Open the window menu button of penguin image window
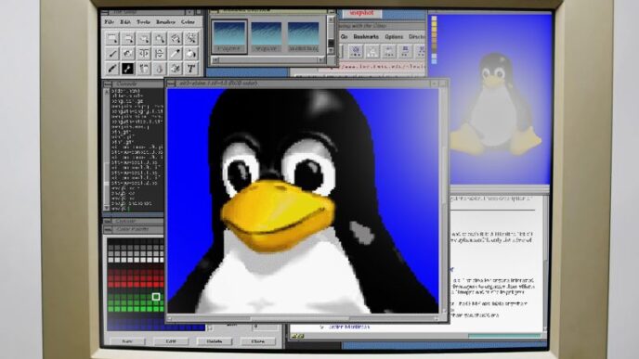 (172, 83)
